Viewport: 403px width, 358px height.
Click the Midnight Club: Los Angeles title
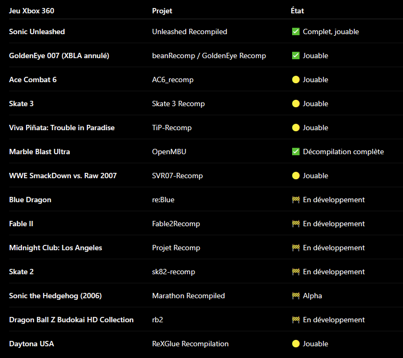point(55,248)
